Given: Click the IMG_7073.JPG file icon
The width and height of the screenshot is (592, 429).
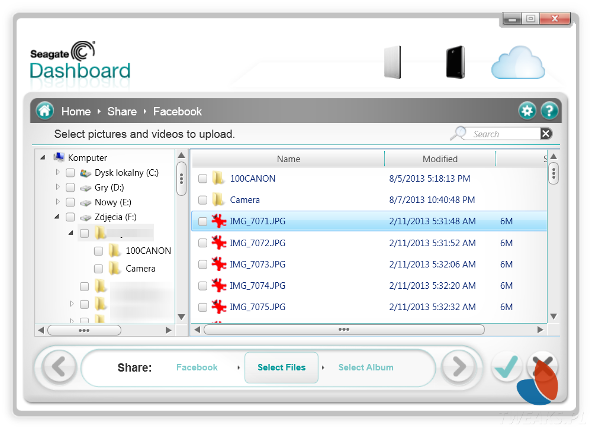Looking at the screenshot, I should [x=218, y=264].
